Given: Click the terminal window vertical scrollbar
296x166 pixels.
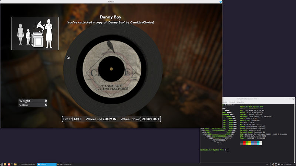Looking at the screenshot, I should [x=295, y=133].
